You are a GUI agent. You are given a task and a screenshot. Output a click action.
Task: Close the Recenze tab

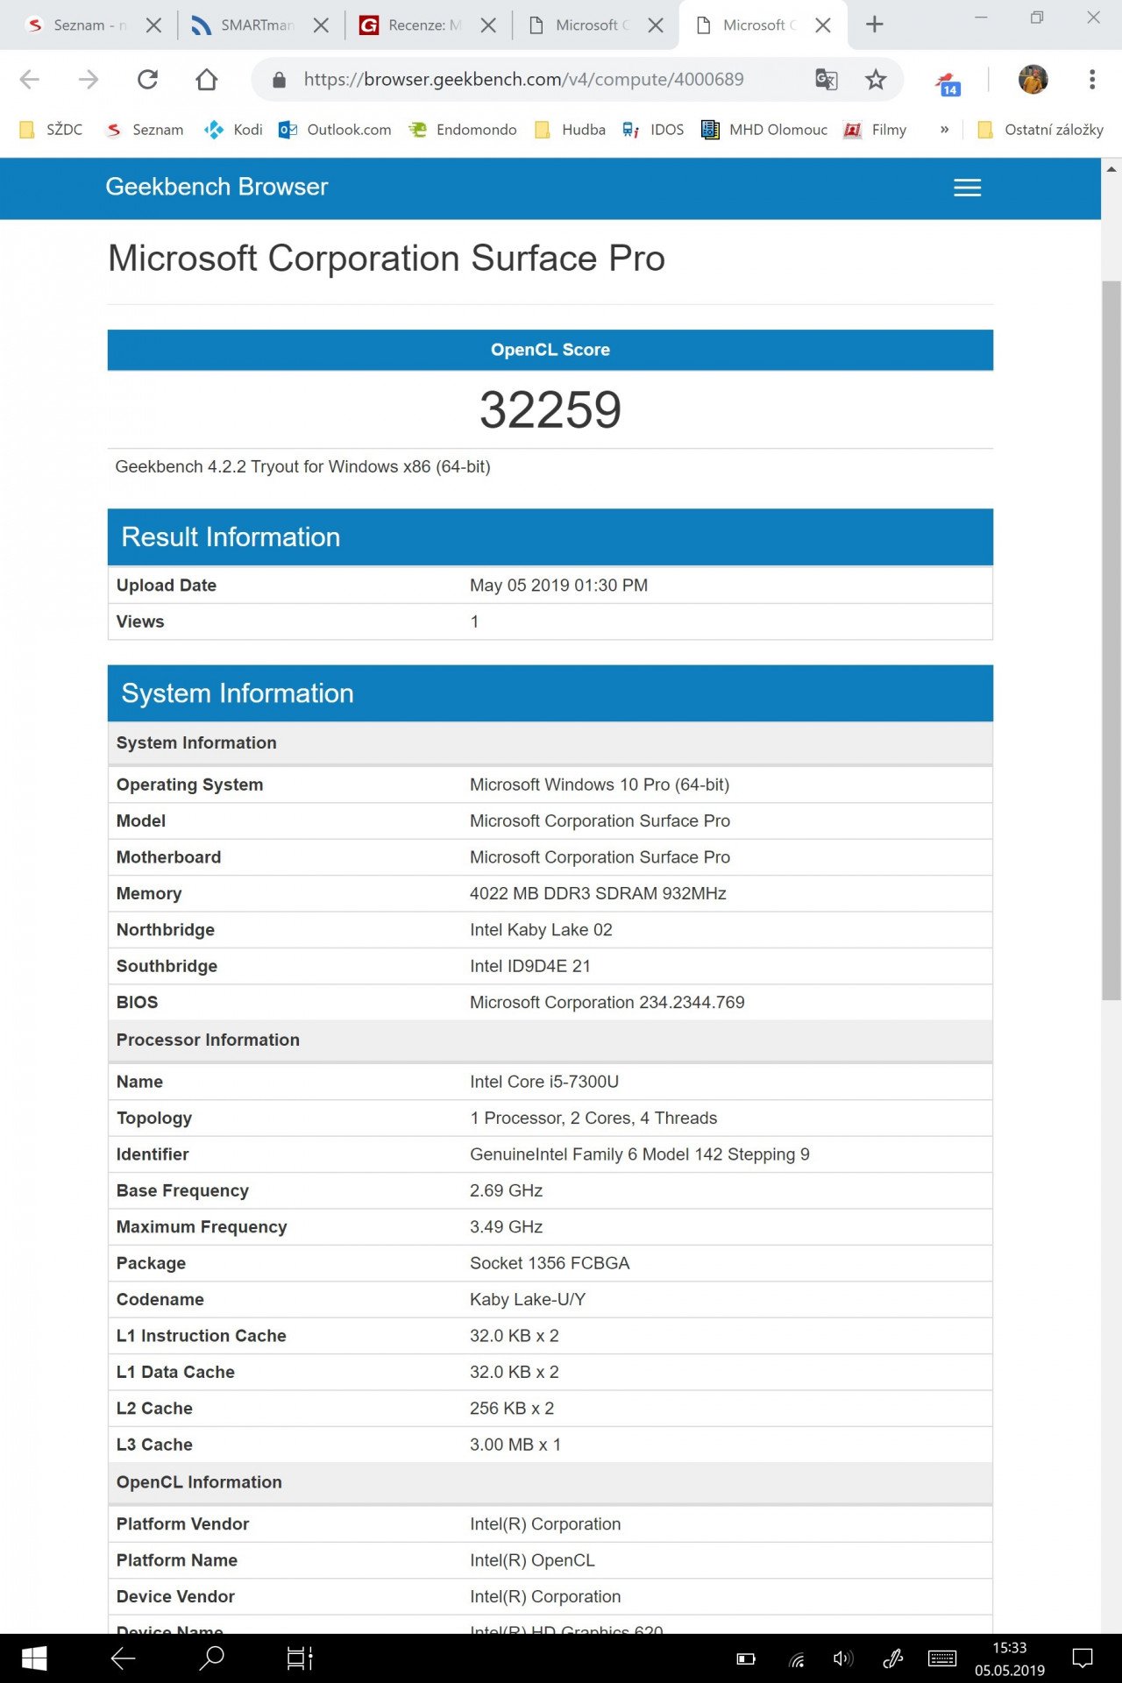pyautogui.click(x=488, y=25)
